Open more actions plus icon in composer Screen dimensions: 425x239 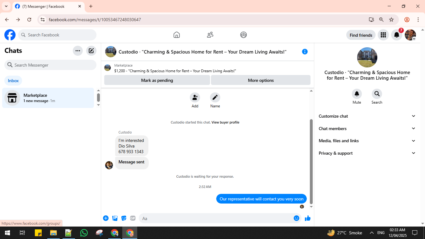pyautogui.click(x=106, y=218)
